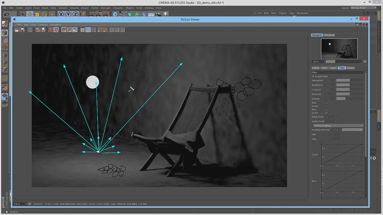Viewport: 383px width, 215px height.
Task: Adjust the Navigator zoom slider
Action: [344, 62]
